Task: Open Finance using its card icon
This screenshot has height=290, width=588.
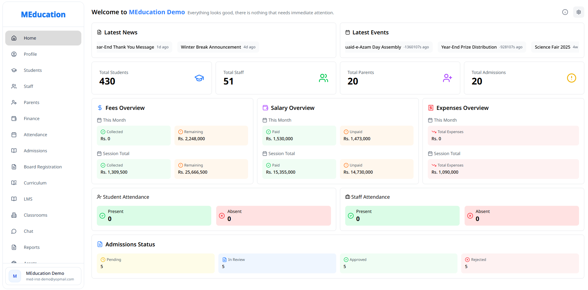Action: point(14,118)
